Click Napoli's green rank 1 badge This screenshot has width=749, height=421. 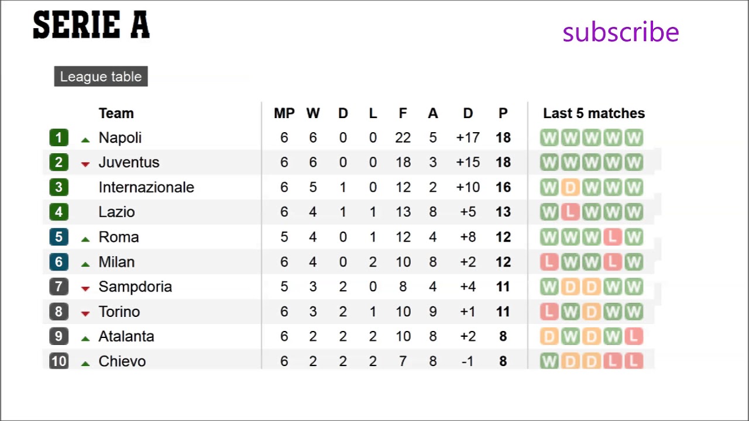pos(59,138)
